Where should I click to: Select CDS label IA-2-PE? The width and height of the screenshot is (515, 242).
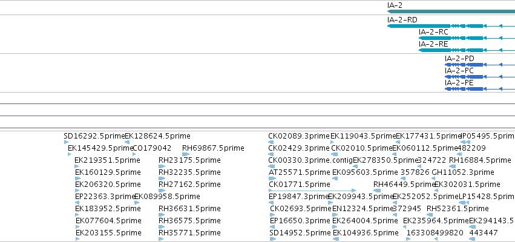pos(459,83)
